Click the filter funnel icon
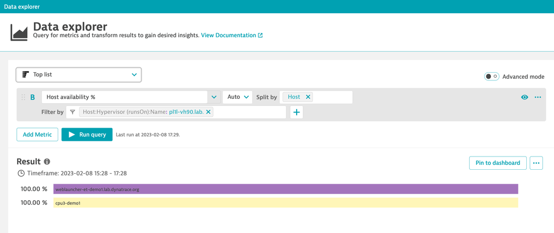The height and width of the screenshot is (233, 554). [73, 112]
